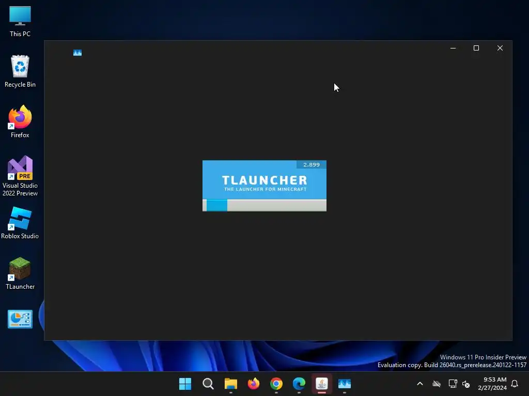Show hidden system tray icons
The width and height of the screenshot is (529, 396).
click(420, 384)
